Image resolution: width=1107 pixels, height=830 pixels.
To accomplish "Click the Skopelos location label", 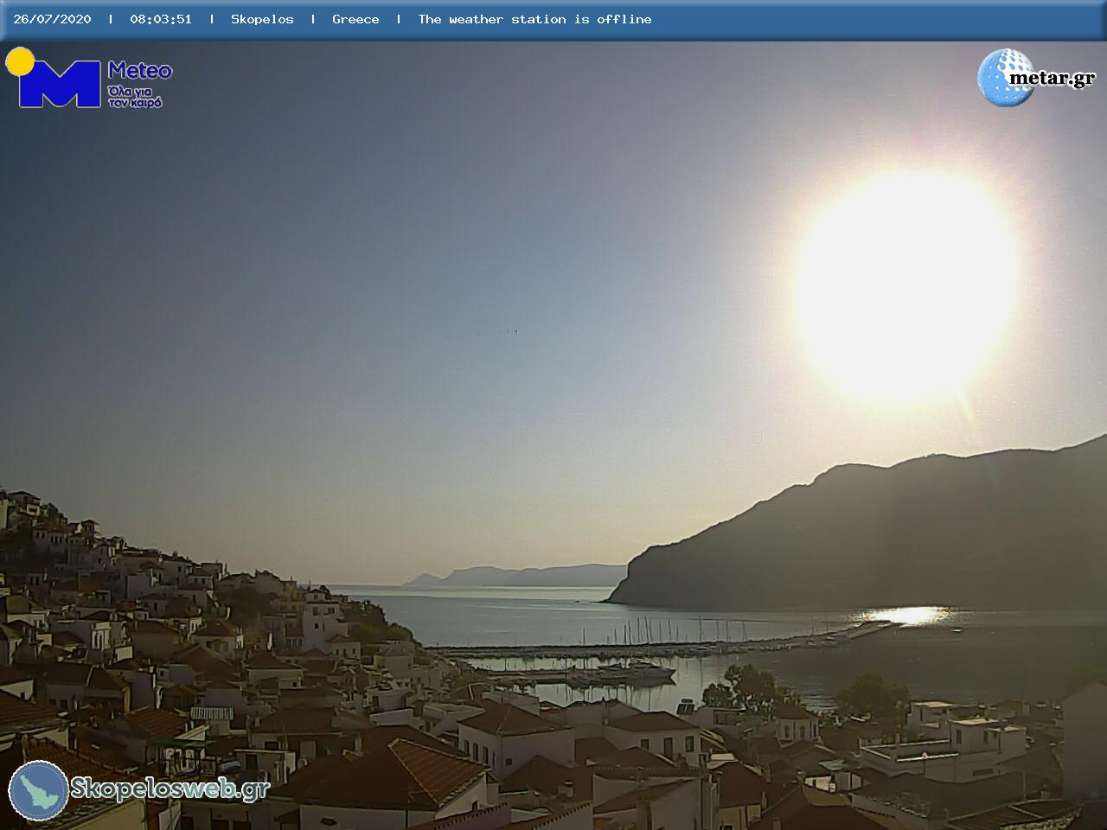I will 262,19.
